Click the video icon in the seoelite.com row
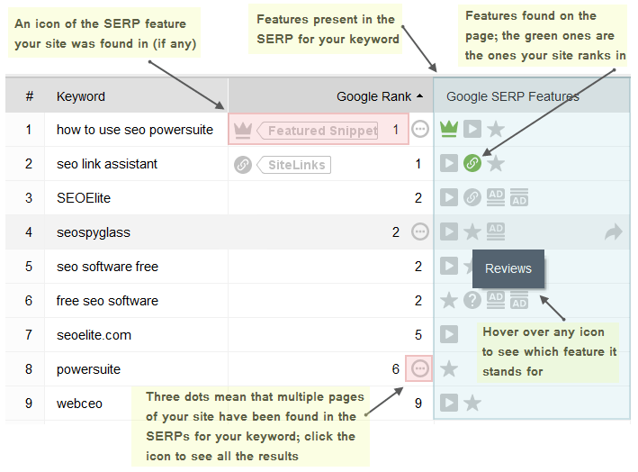Screen dimensions: 638x472 449,334
